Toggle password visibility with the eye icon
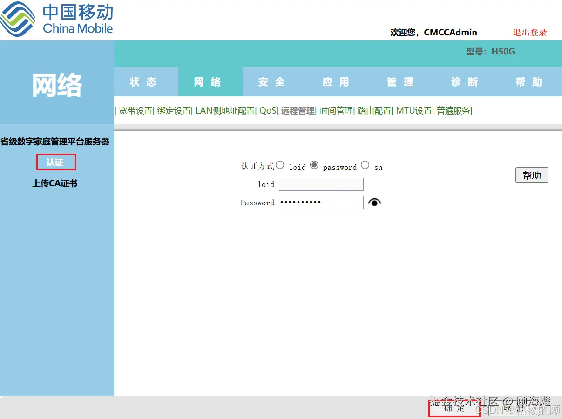Screen dimensions: 562x419 (x=374, y=202)
